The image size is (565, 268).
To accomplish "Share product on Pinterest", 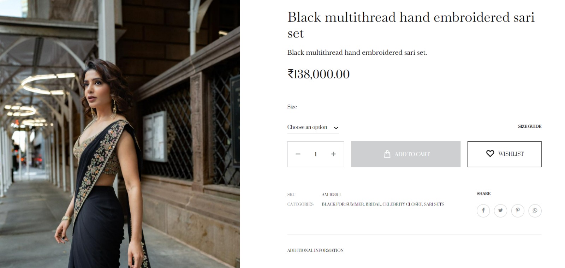I will pos(518,211).
